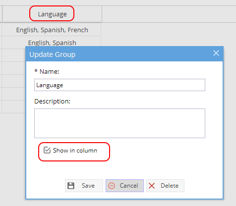Select the Language column header

click(52, 14)
